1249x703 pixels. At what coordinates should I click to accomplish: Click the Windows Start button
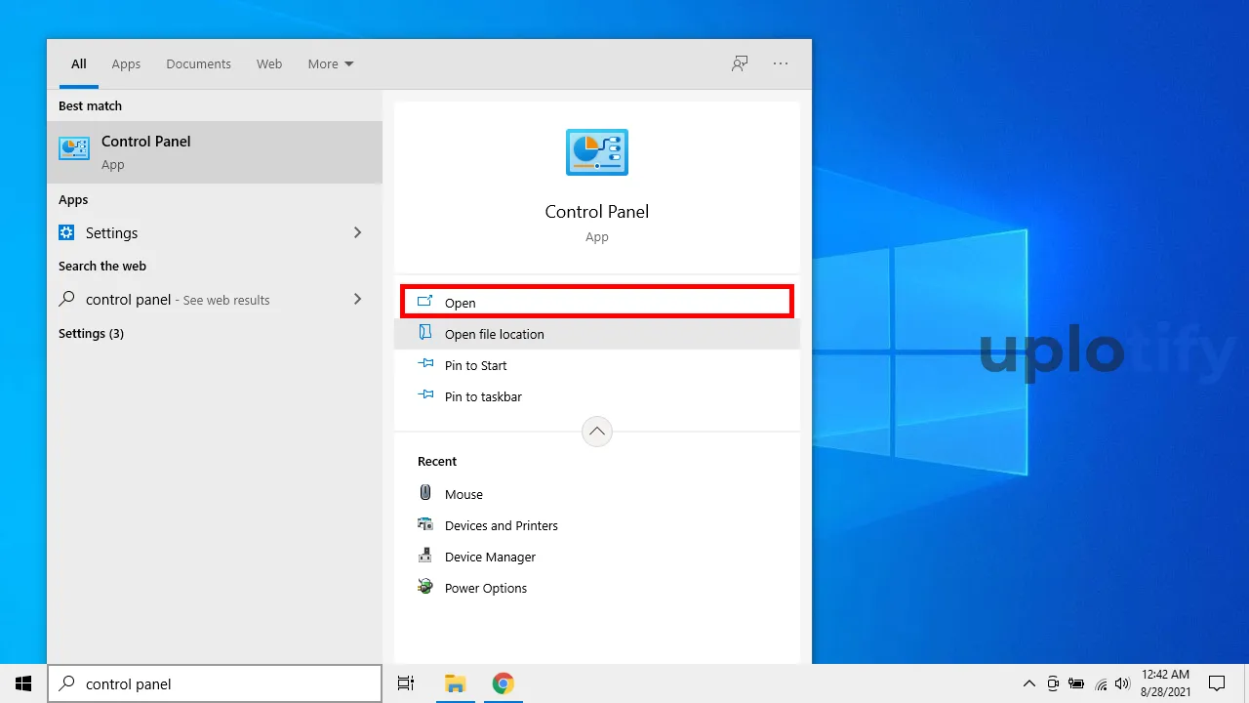pyautogui.click(x=23, y=683)
